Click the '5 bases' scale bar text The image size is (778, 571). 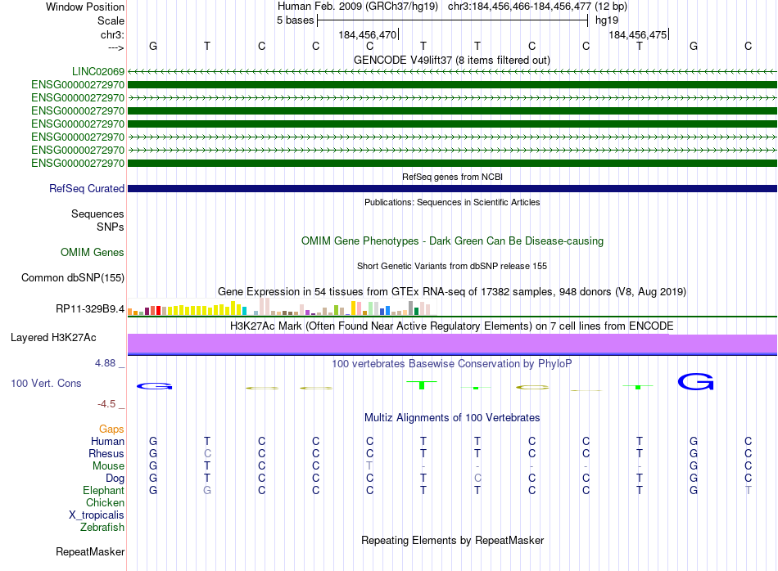[x=295, y=20]
